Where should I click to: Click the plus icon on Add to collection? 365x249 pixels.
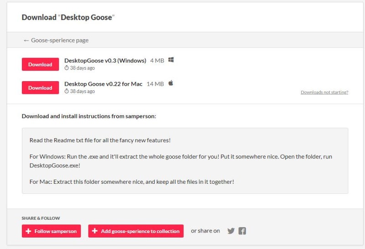(x=95, y=231)
